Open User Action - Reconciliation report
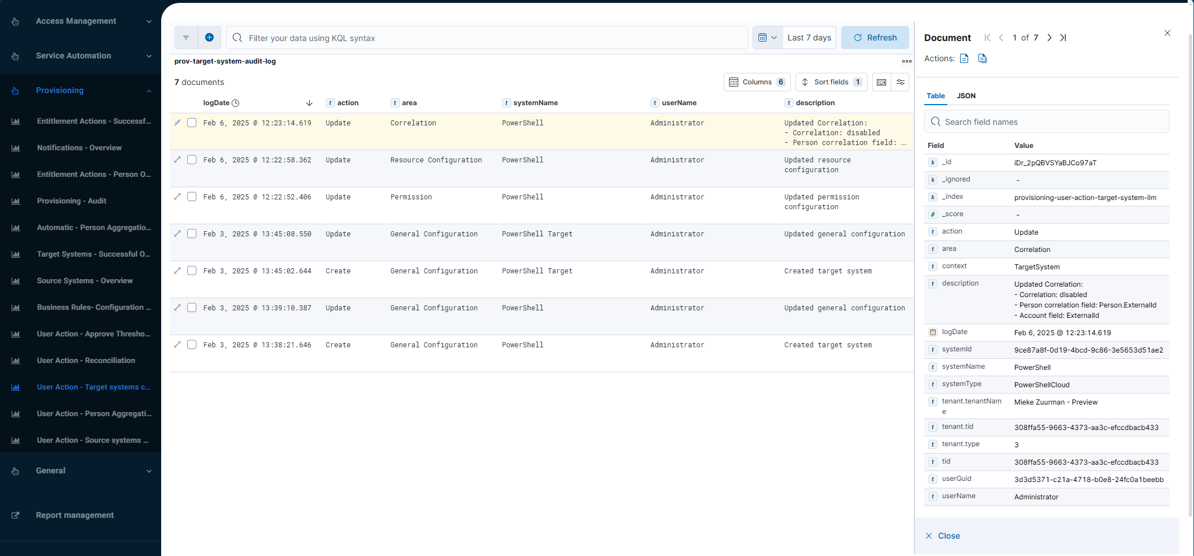The image size is (1194, 556). [x=86, y=360]
